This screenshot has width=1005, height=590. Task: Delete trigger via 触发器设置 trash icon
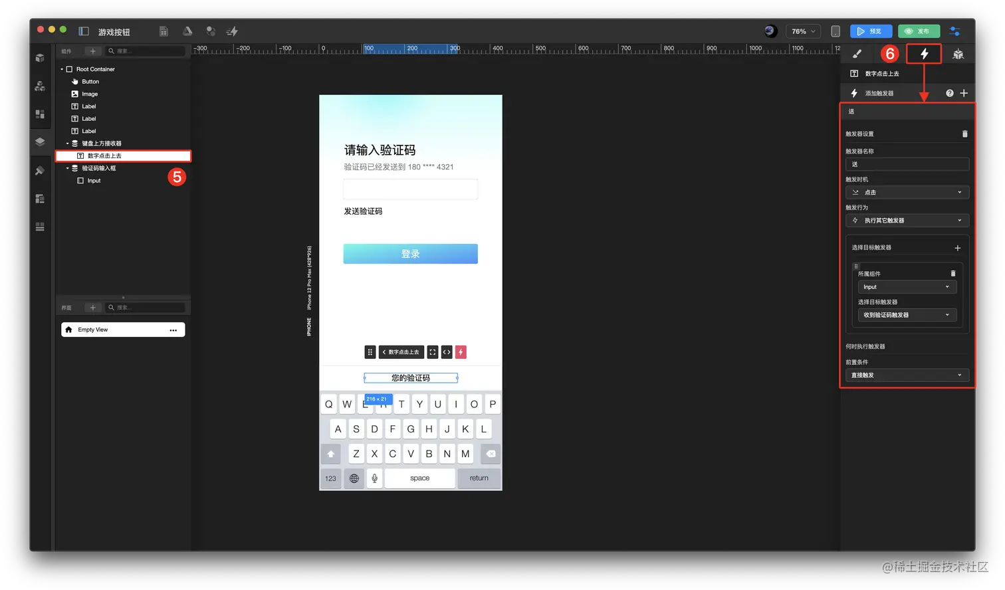click(x=964, y=134)
